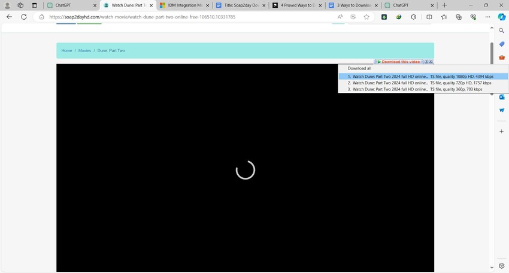Close the Watch Dune: Part Two tab
The height and width of the screenshot is (273, 509).
click(x=152, y=5)
